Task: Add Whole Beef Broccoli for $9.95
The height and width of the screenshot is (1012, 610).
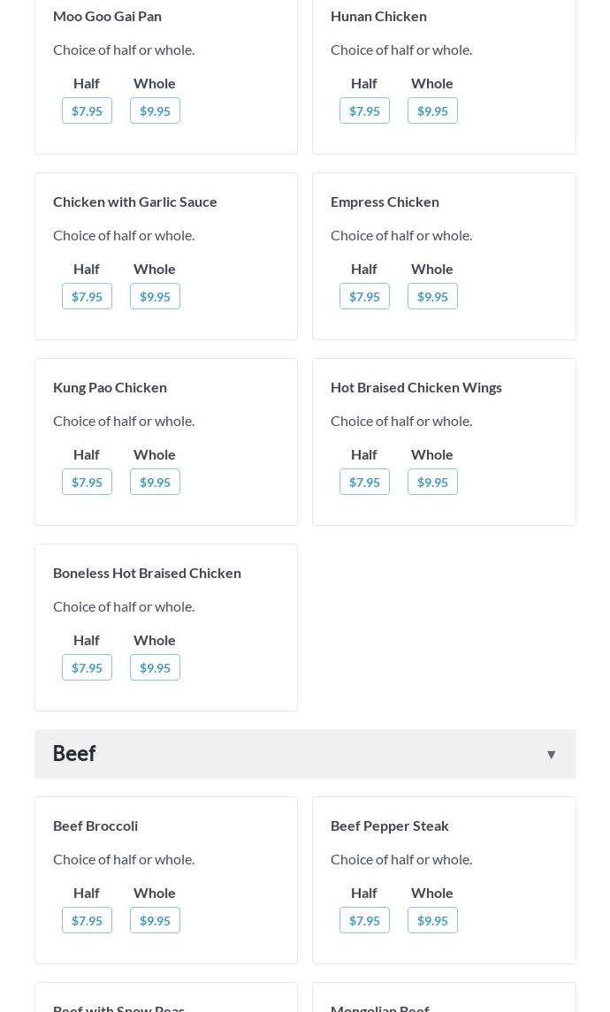Action: [x=155, y=920]
